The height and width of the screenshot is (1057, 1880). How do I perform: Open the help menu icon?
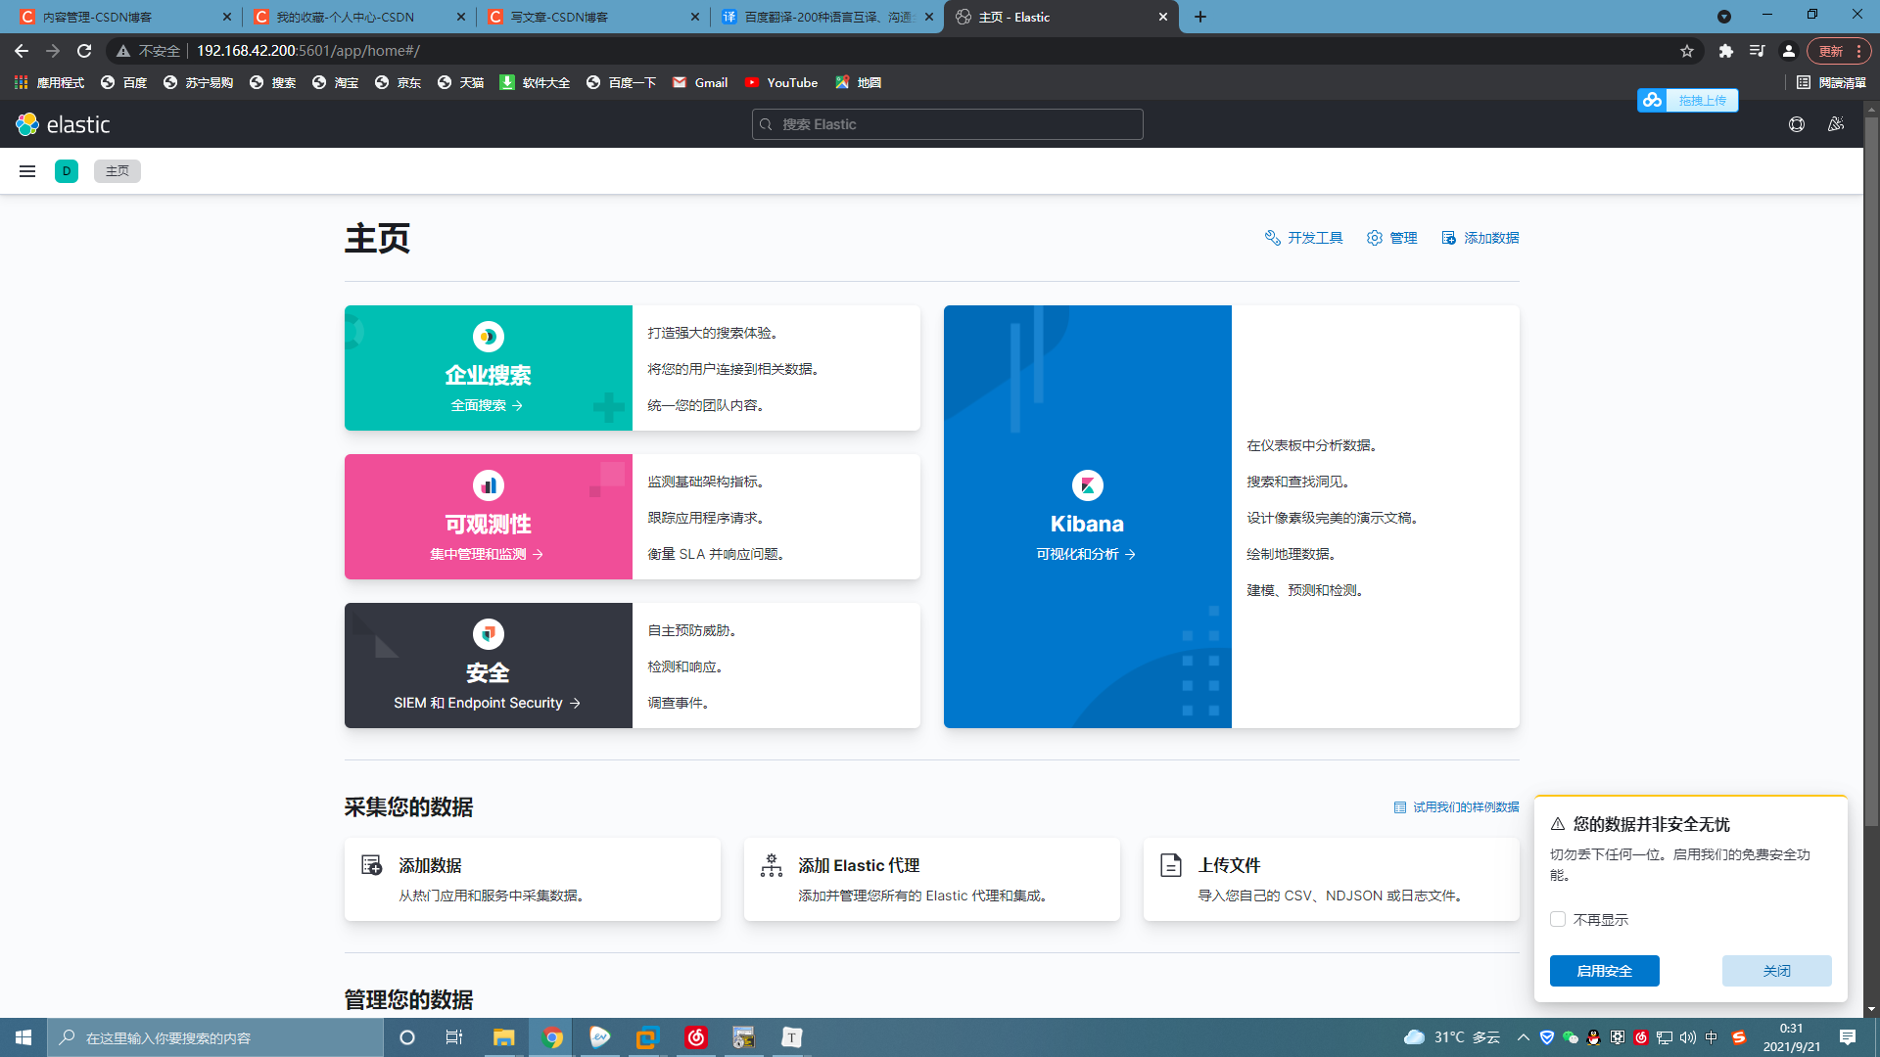click(x=1796, y=124)
